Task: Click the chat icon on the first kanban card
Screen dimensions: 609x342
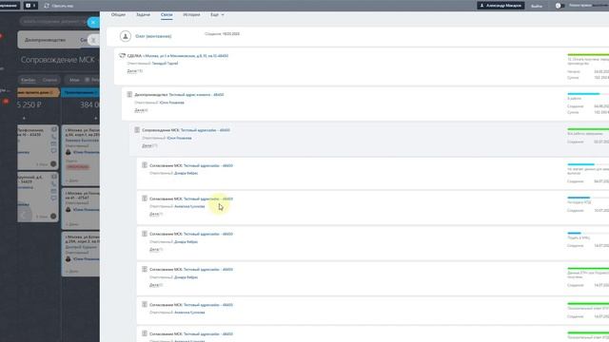Action: (x=53, y=151)
